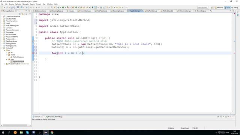
Task: Select the TestAlgorithms project
Action: point(11,43)
